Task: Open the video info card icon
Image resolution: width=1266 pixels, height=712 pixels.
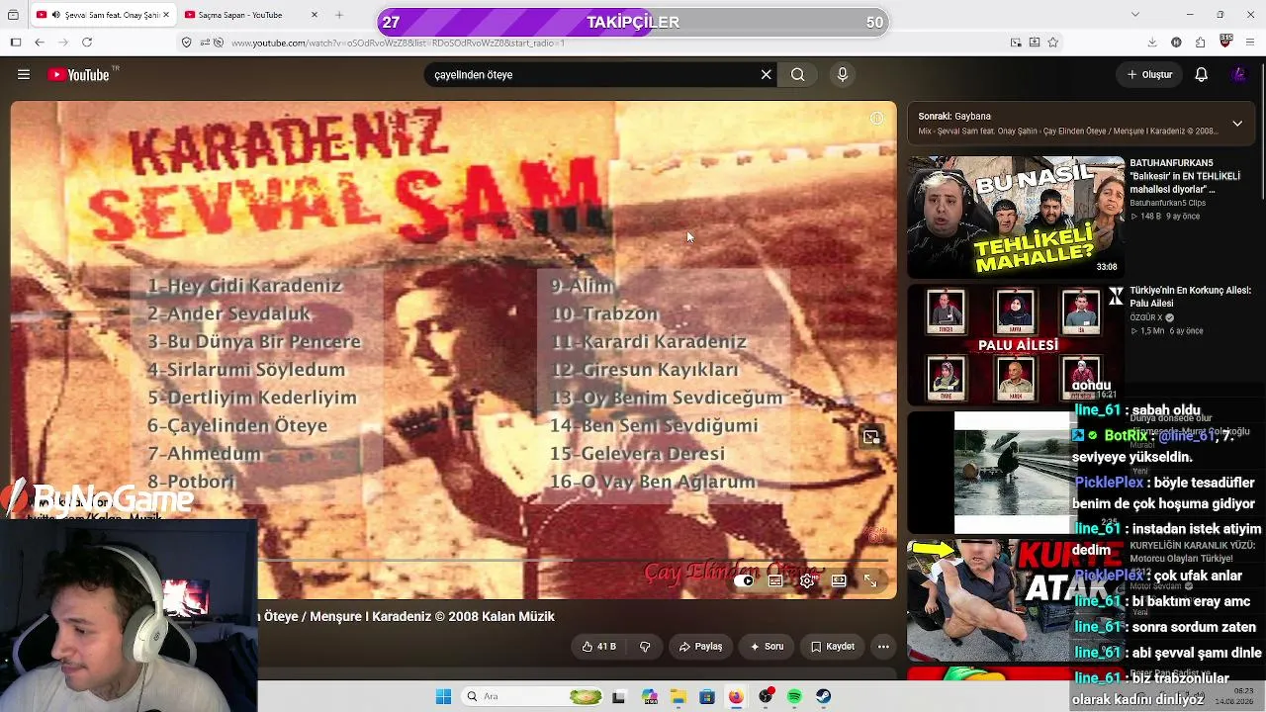Action: pyautogui.click(x=876, y=119)
